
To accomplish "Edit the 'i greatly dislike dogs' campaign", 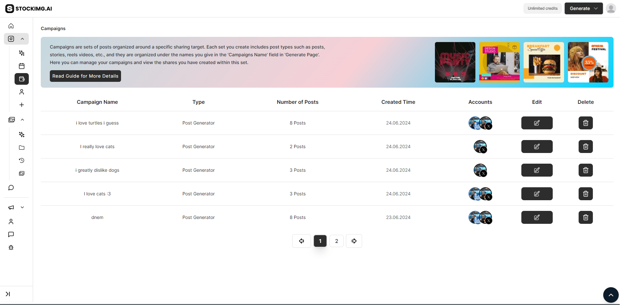I will pos(537,170).
